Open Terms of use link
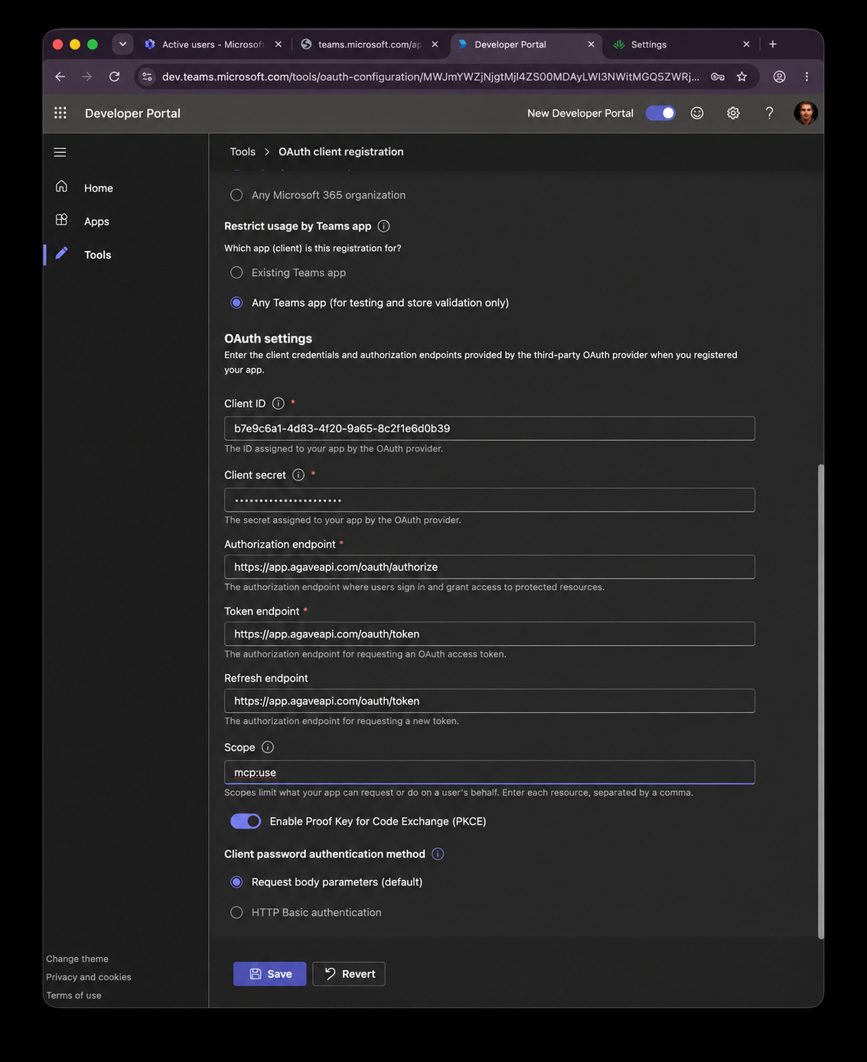The width and height of the screenshot is (867, 1062). [73, 995]
